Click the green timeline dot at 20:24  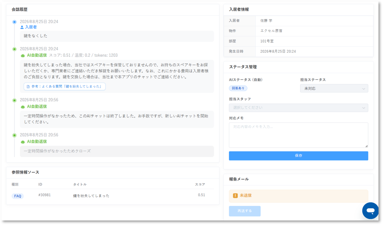click(15, 49)
